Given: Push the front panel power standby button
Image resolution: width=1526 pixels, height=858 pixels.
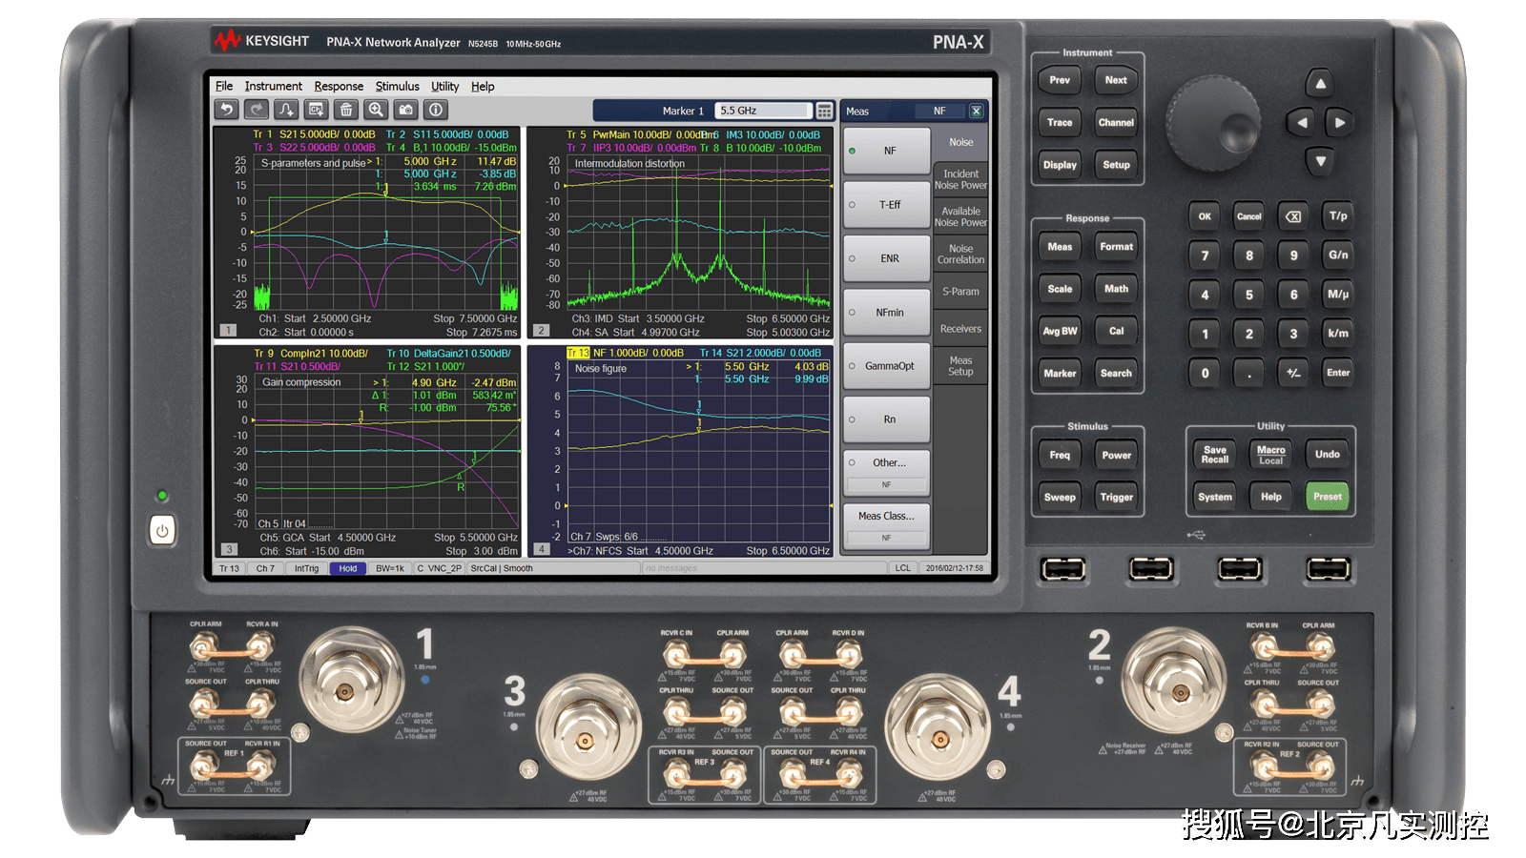Looking at the screenshot, I should coord(162,530).
